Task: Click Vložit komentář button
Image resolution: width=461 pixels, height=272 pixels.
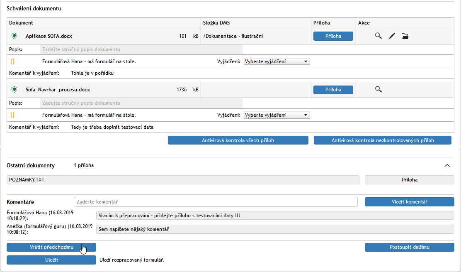Action: [x=409, y=202]
